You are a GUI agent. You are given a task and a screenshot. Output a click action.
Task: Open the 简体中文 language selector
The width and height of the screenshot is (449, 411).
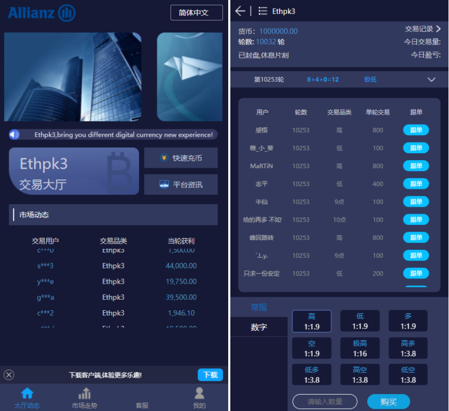click(196, 13)
